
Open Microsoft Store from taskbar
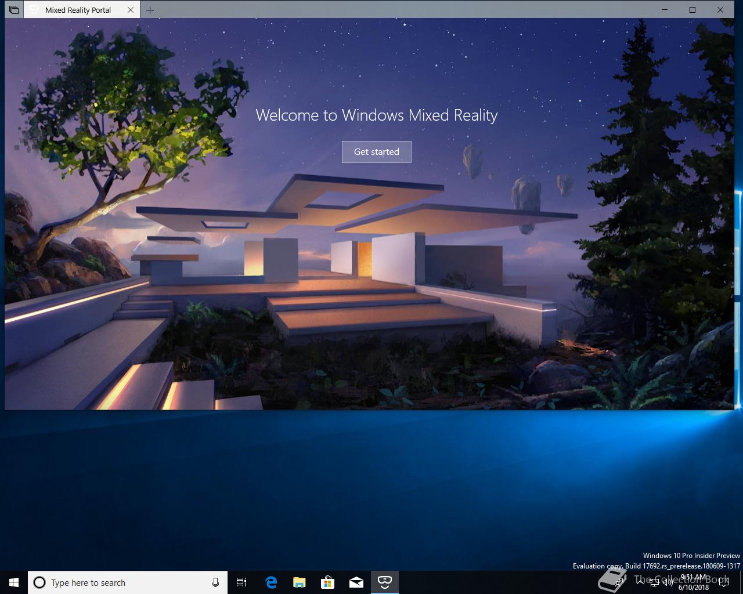click(327, 582)
